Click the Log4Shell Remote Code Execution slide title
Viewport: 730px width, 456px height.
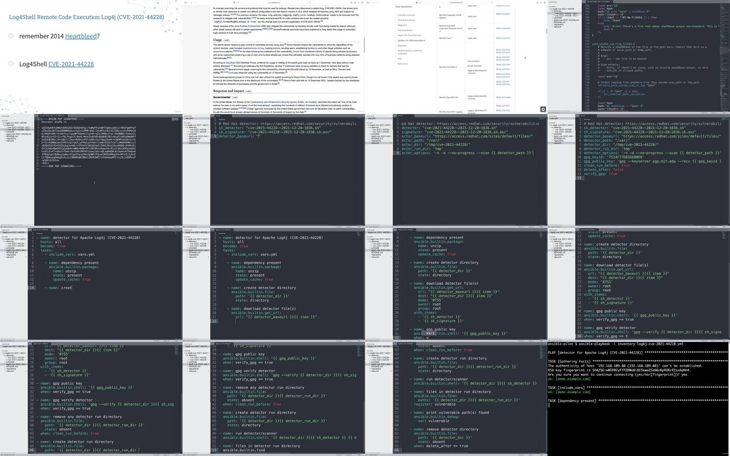click(x=87, y=17)
